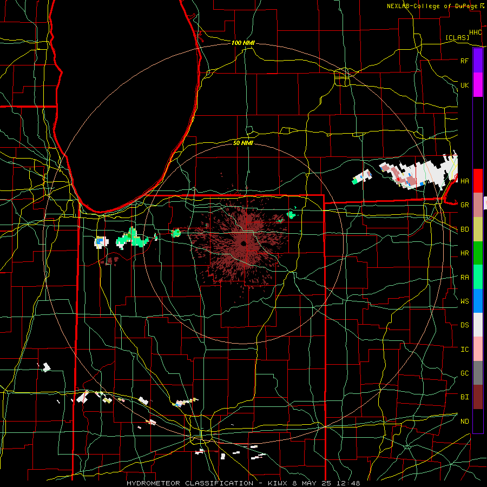Click the GC gray legend swatch
This screenshot has width=487, height=487.
click(478, 373)
